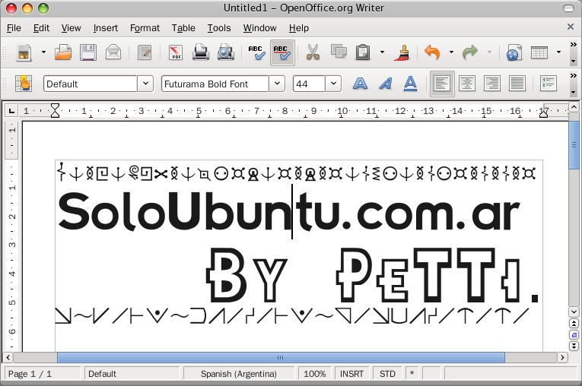The height and width of the screenshot is (386, 582).
Task: Show more Standard toolbar buttons chevron
Action: pyautogui.click(x=574, y=45)
